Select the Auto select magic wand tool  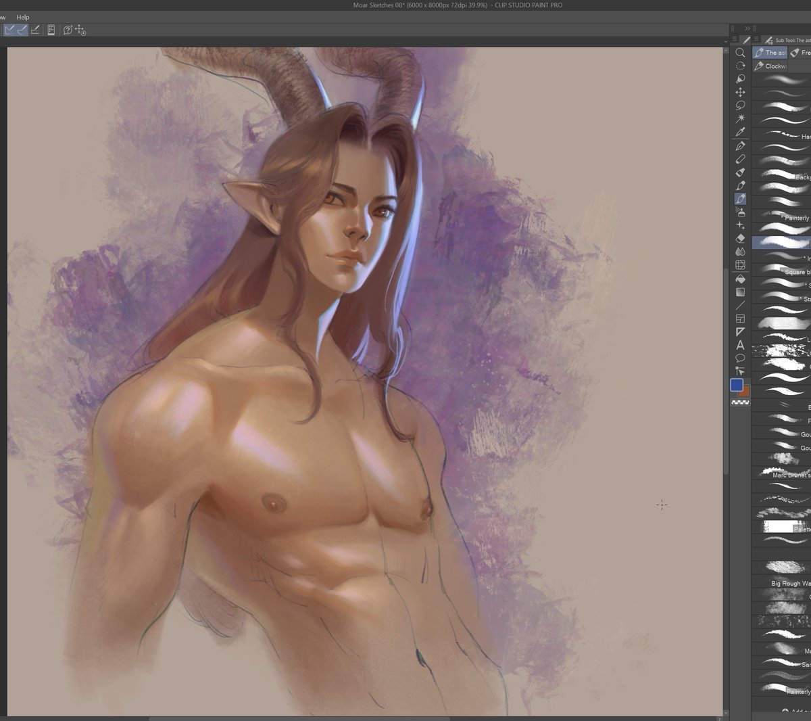click(740, 118)
